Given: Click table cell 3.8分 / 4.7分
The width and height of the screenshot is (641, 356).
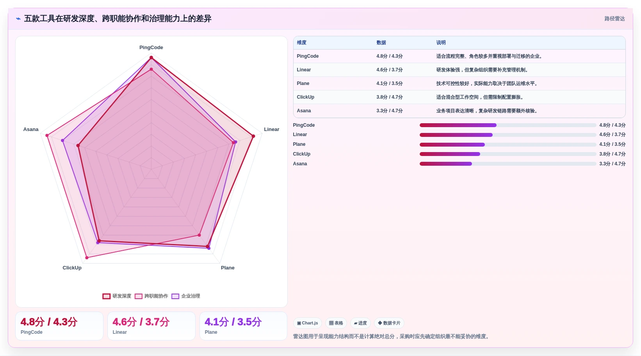Looking at the screenshot, I should [x=390, y=97].
